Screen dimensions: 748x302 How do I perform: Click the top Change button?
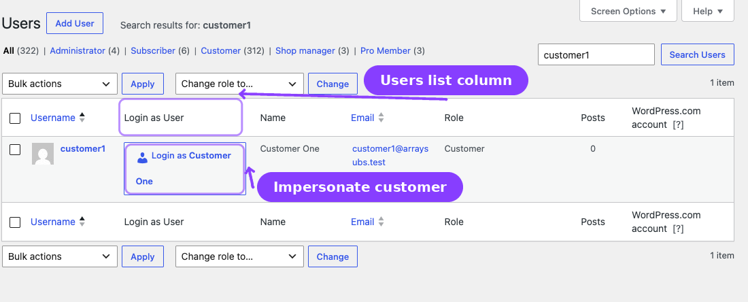(x=333, y=84)
